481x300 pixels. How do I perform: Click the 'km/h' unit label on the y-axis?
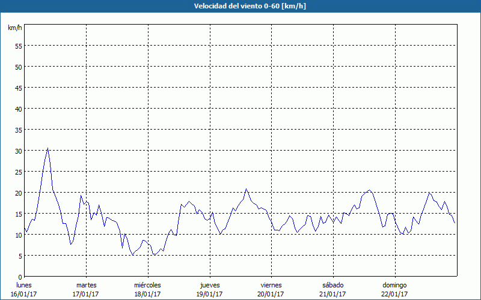(x=15, y=28)
